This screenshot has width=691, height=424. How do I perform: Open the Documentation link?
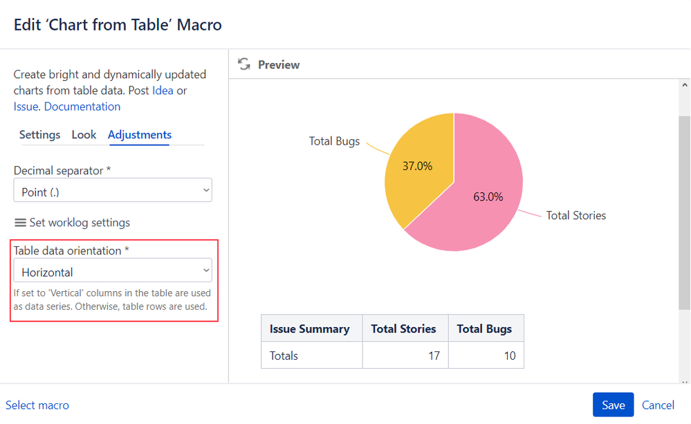point(82,107)
